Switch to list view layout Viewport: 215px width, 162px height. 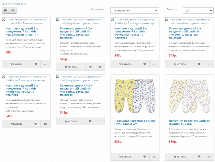(x=5, y=10)
